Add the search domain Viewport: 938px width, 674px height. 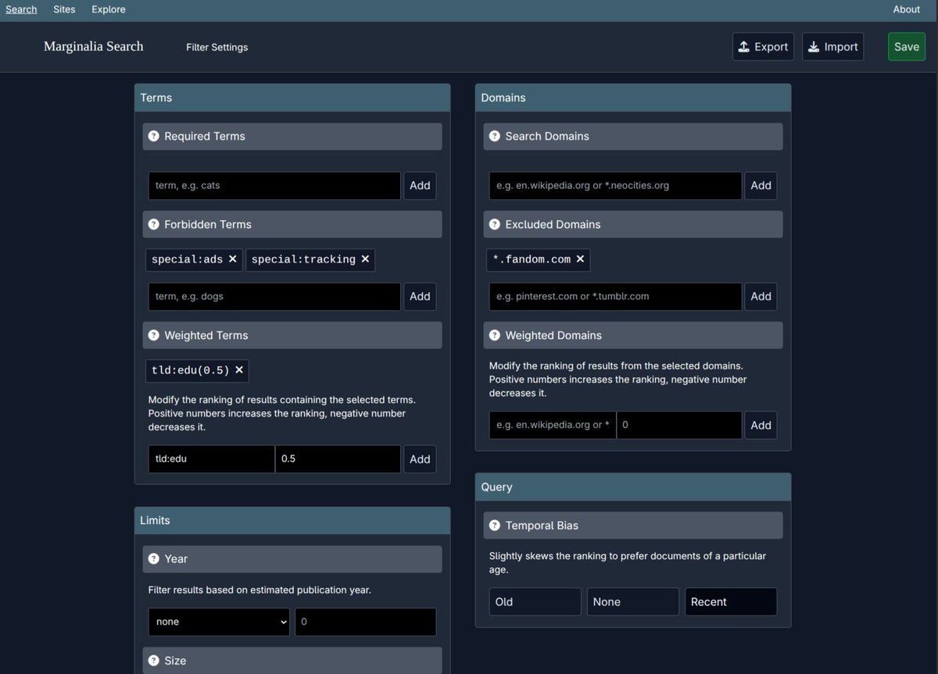(761, 185)
